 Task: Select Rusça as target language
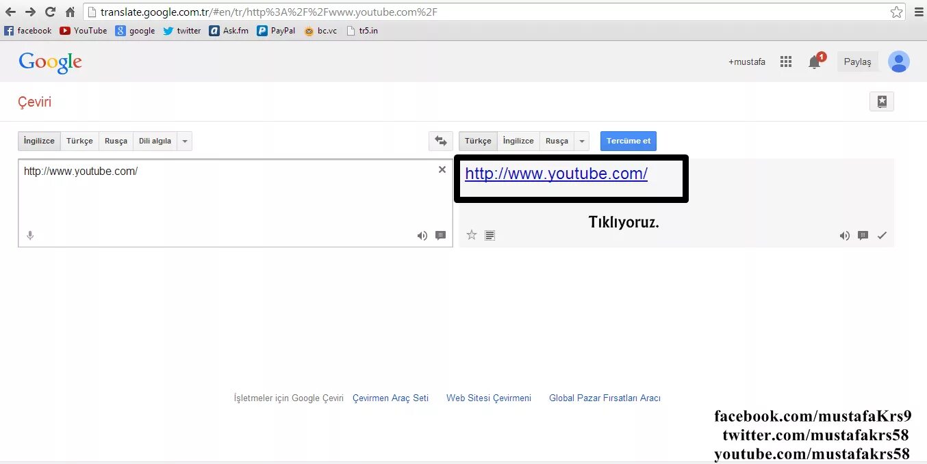tap(557, 141)
